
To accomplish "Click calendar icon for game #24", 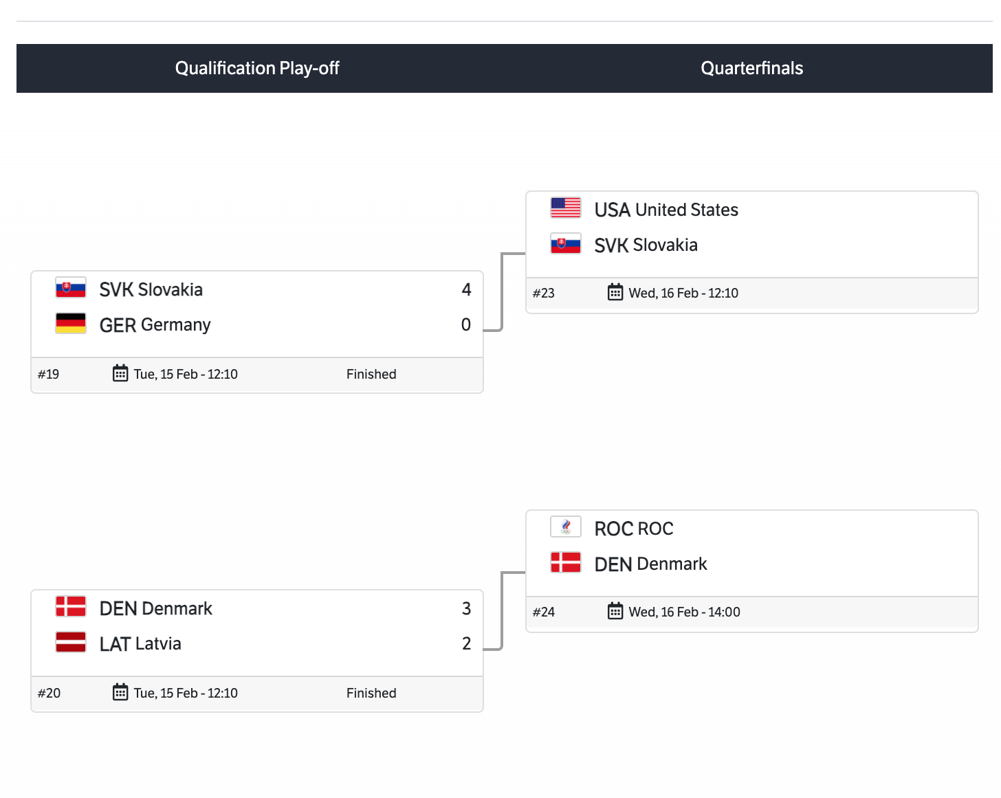I will (x=615, y=612).
